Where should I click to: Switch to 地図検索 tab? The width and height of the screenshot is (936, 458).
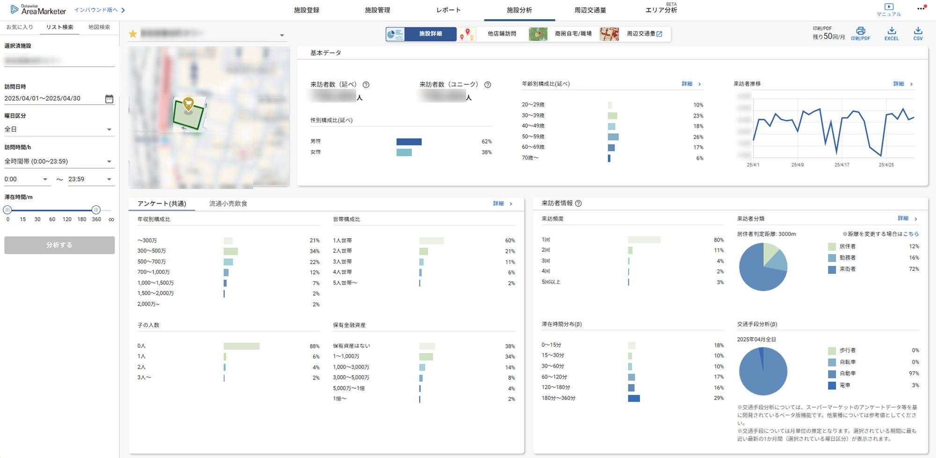[99, 27]
